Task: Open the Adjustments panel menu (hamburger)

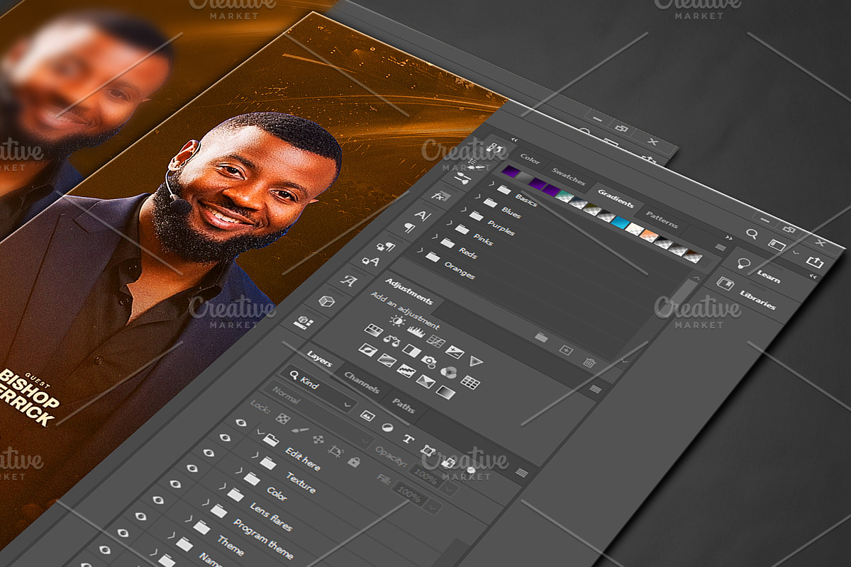Action: 595,389
